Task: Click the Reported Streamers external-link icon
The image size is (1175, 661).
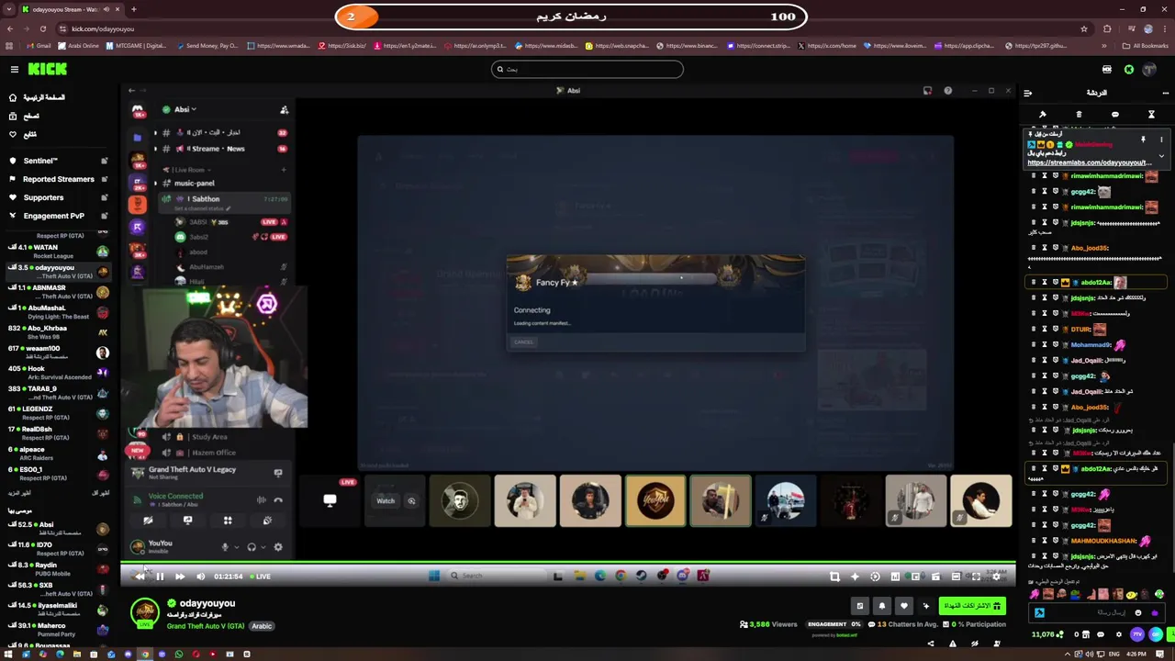Action: pyautogui.click(x=104, y=179)
